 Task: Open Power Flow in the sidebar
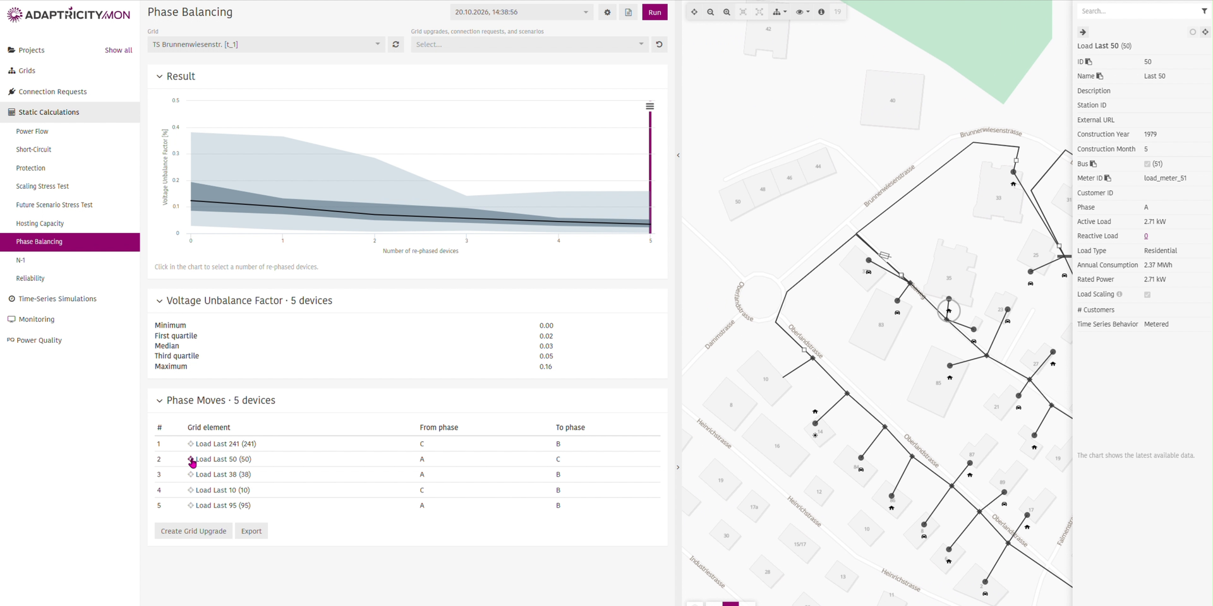coord(32,131)
